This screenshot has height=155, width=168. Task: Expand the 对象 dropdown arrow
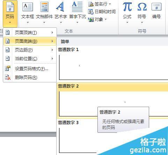click(x=105, y=19)
